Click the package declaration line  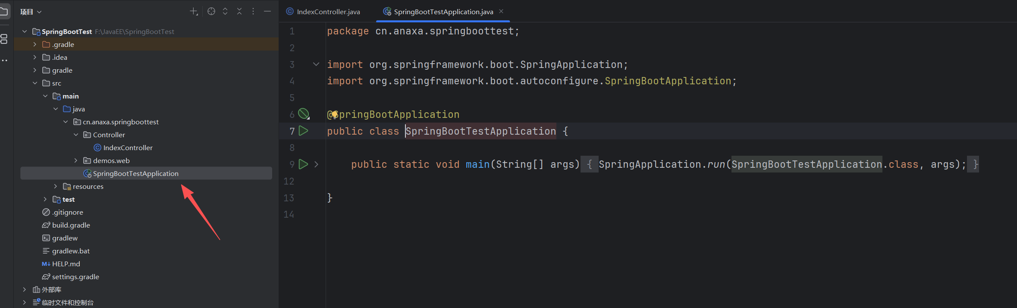pyautogui.click(x=423, y=31)
